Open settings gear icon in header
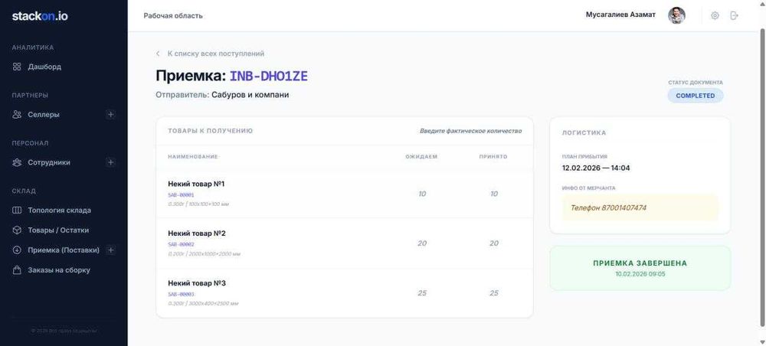 click(x=715, y=15)
